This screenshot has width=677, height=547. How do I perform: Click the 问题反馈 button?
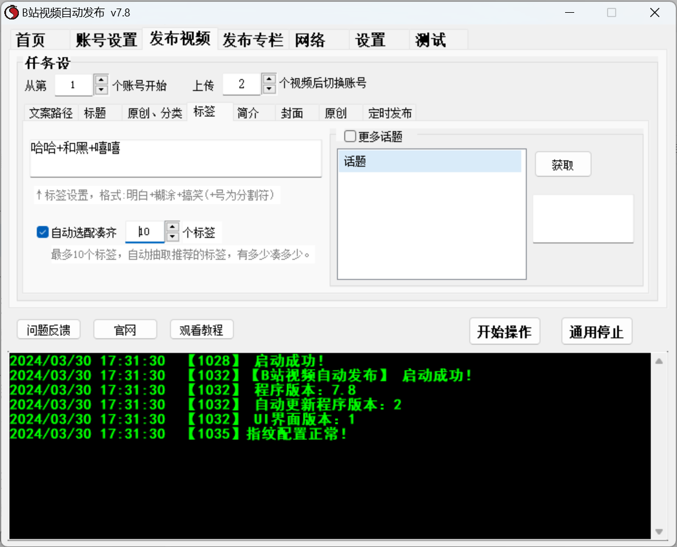49,330
